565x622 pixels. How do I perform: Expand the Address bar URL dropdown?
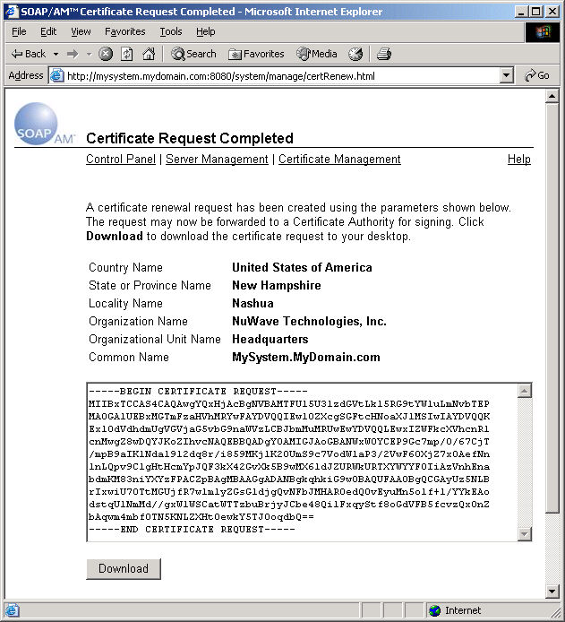click(x=507, y=76)
